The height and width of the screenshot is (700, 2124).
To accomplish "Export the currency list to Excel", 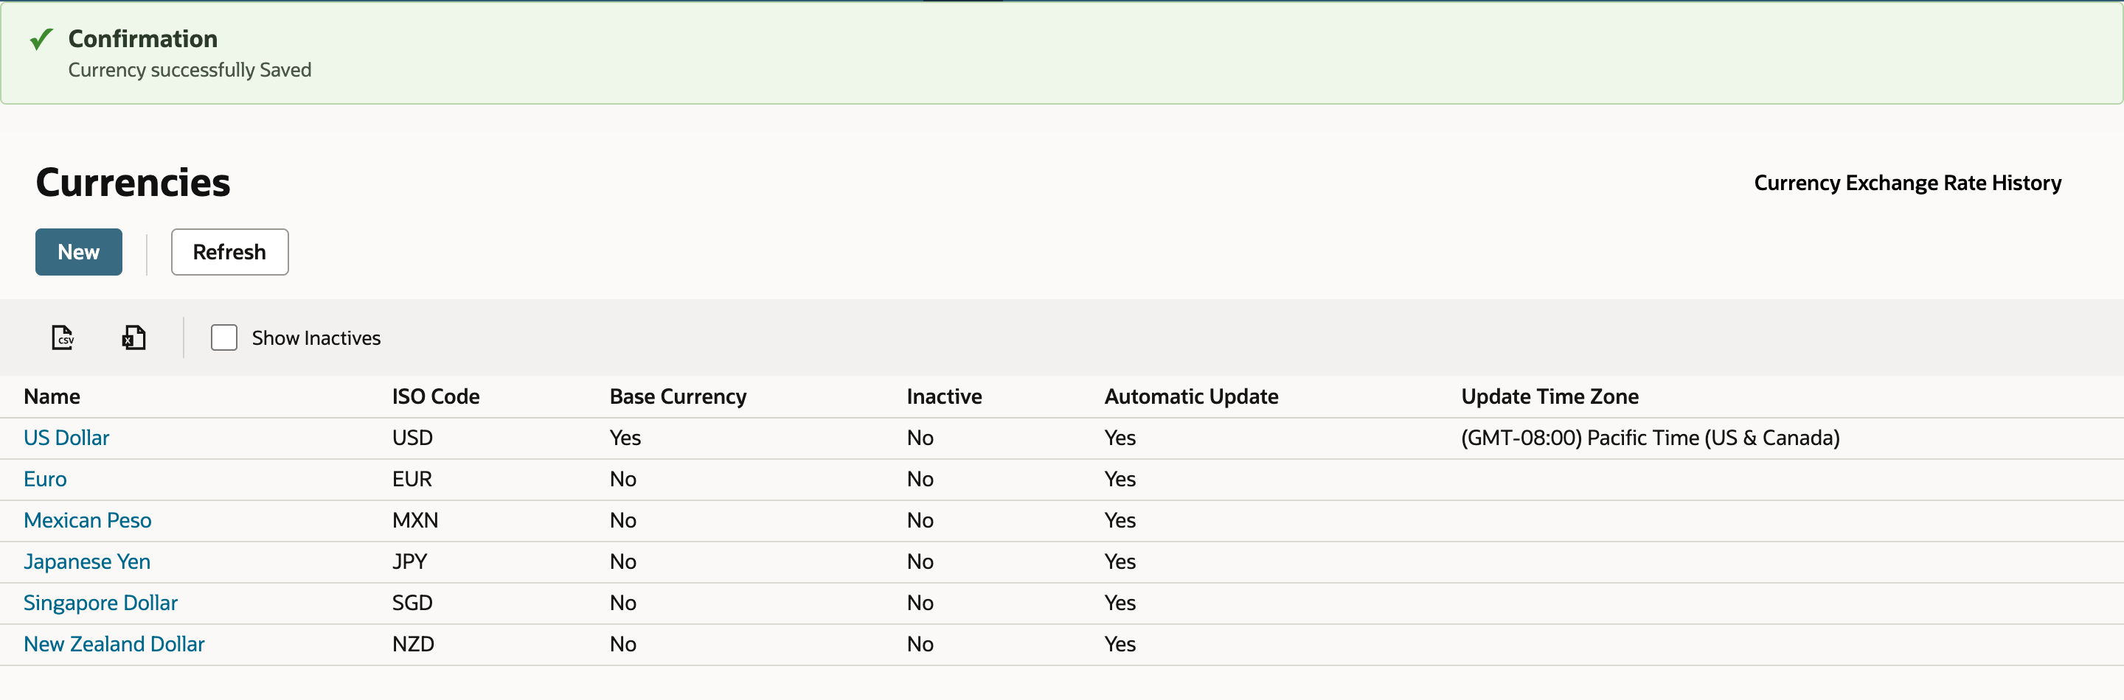I will [133, 337].
